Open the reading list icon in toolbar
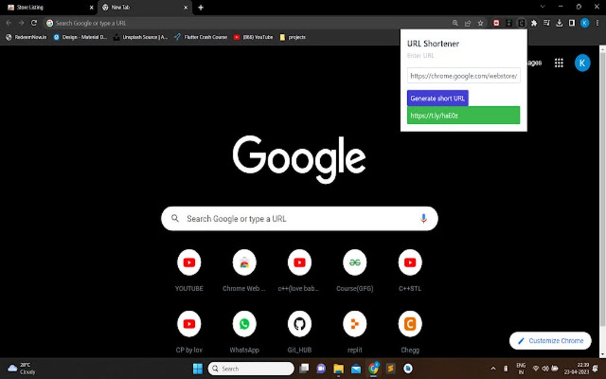606x379 pixels. pyautogui.click(x=547, y=23)
